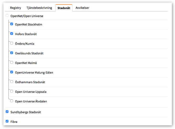Switch to Tjänstebeskrivning tab
The height and width of the screenshot is (129, 175).
point(39,8)
